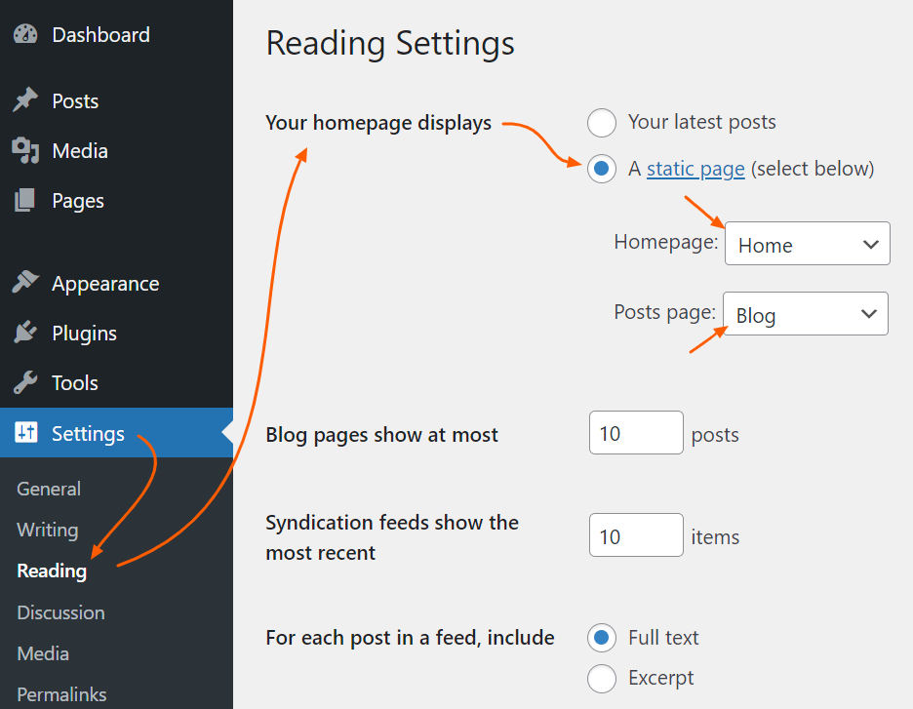Click the Settings sliders icon

(25, 433)
